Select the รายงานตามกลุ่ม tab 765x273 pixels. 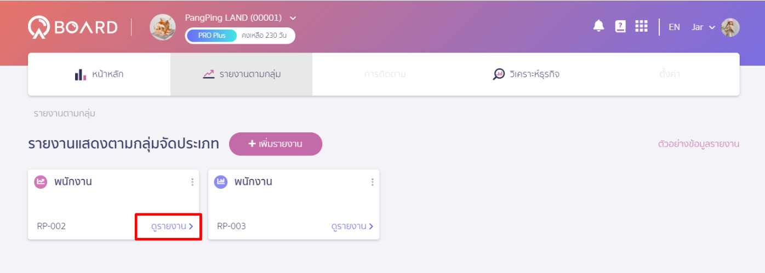(x=242, y=74)
